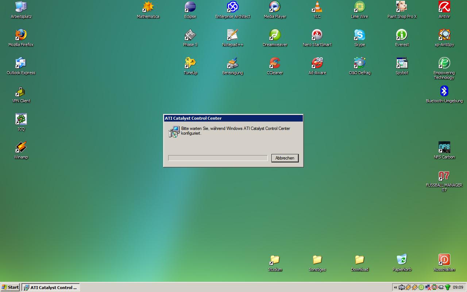Open Enterprise Architect icon
Image resolution: width=467 pixels, height=292 pixels.
[x=232, y=7]
